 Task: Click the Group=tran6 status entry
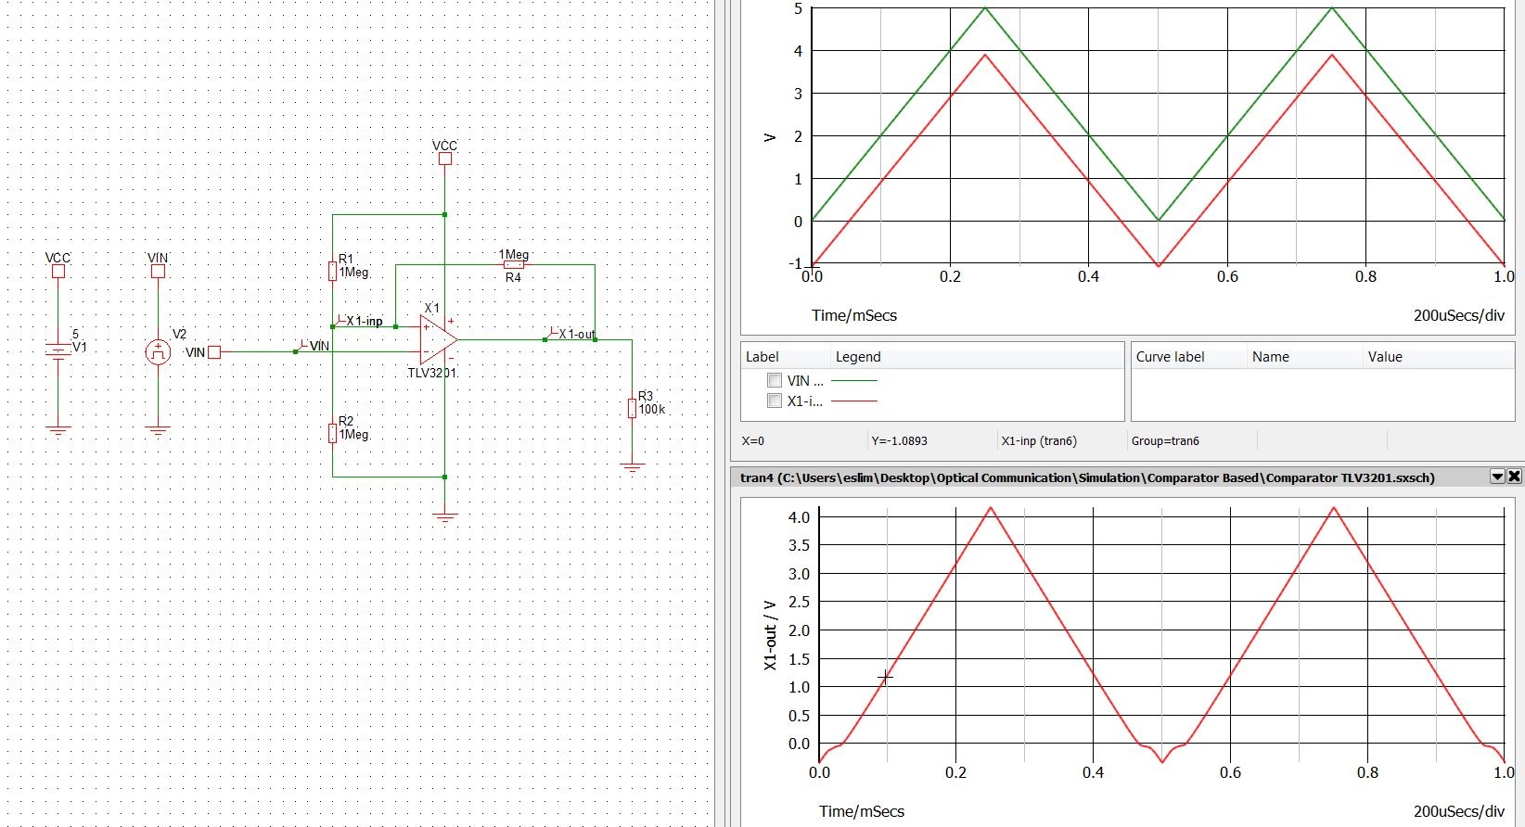(x=1165, y=441)
